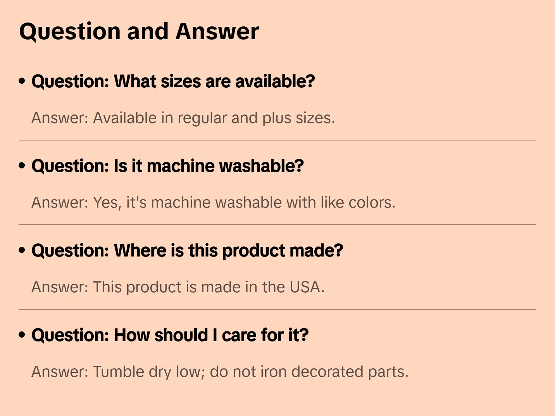This screenshot has height=416, width=555.
Task: Click the words "plus sizes" in the first answer
Action: [298, 118]
